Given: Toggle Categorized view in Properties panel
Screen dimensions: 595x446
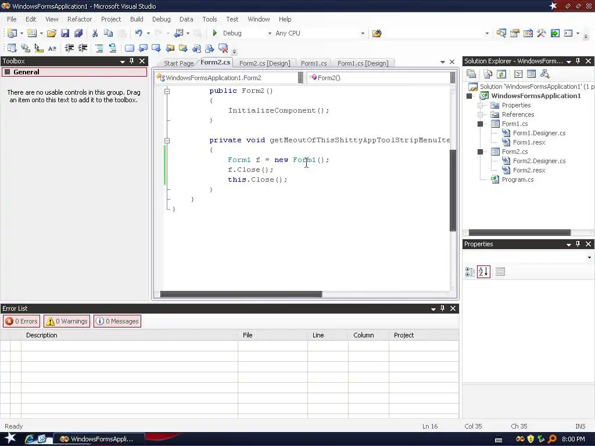Looking at the screenshot, I should 470,272.
